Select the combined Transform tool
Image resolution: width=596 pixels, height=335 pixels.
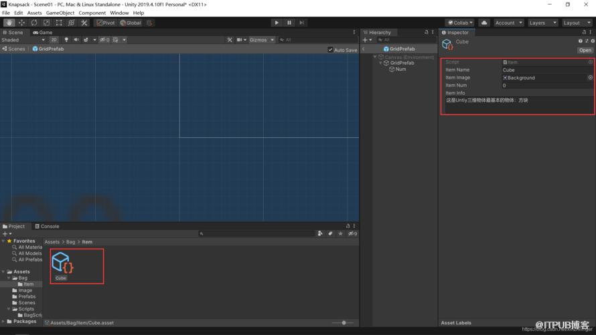pyautogui.click(x=72, y=23)
